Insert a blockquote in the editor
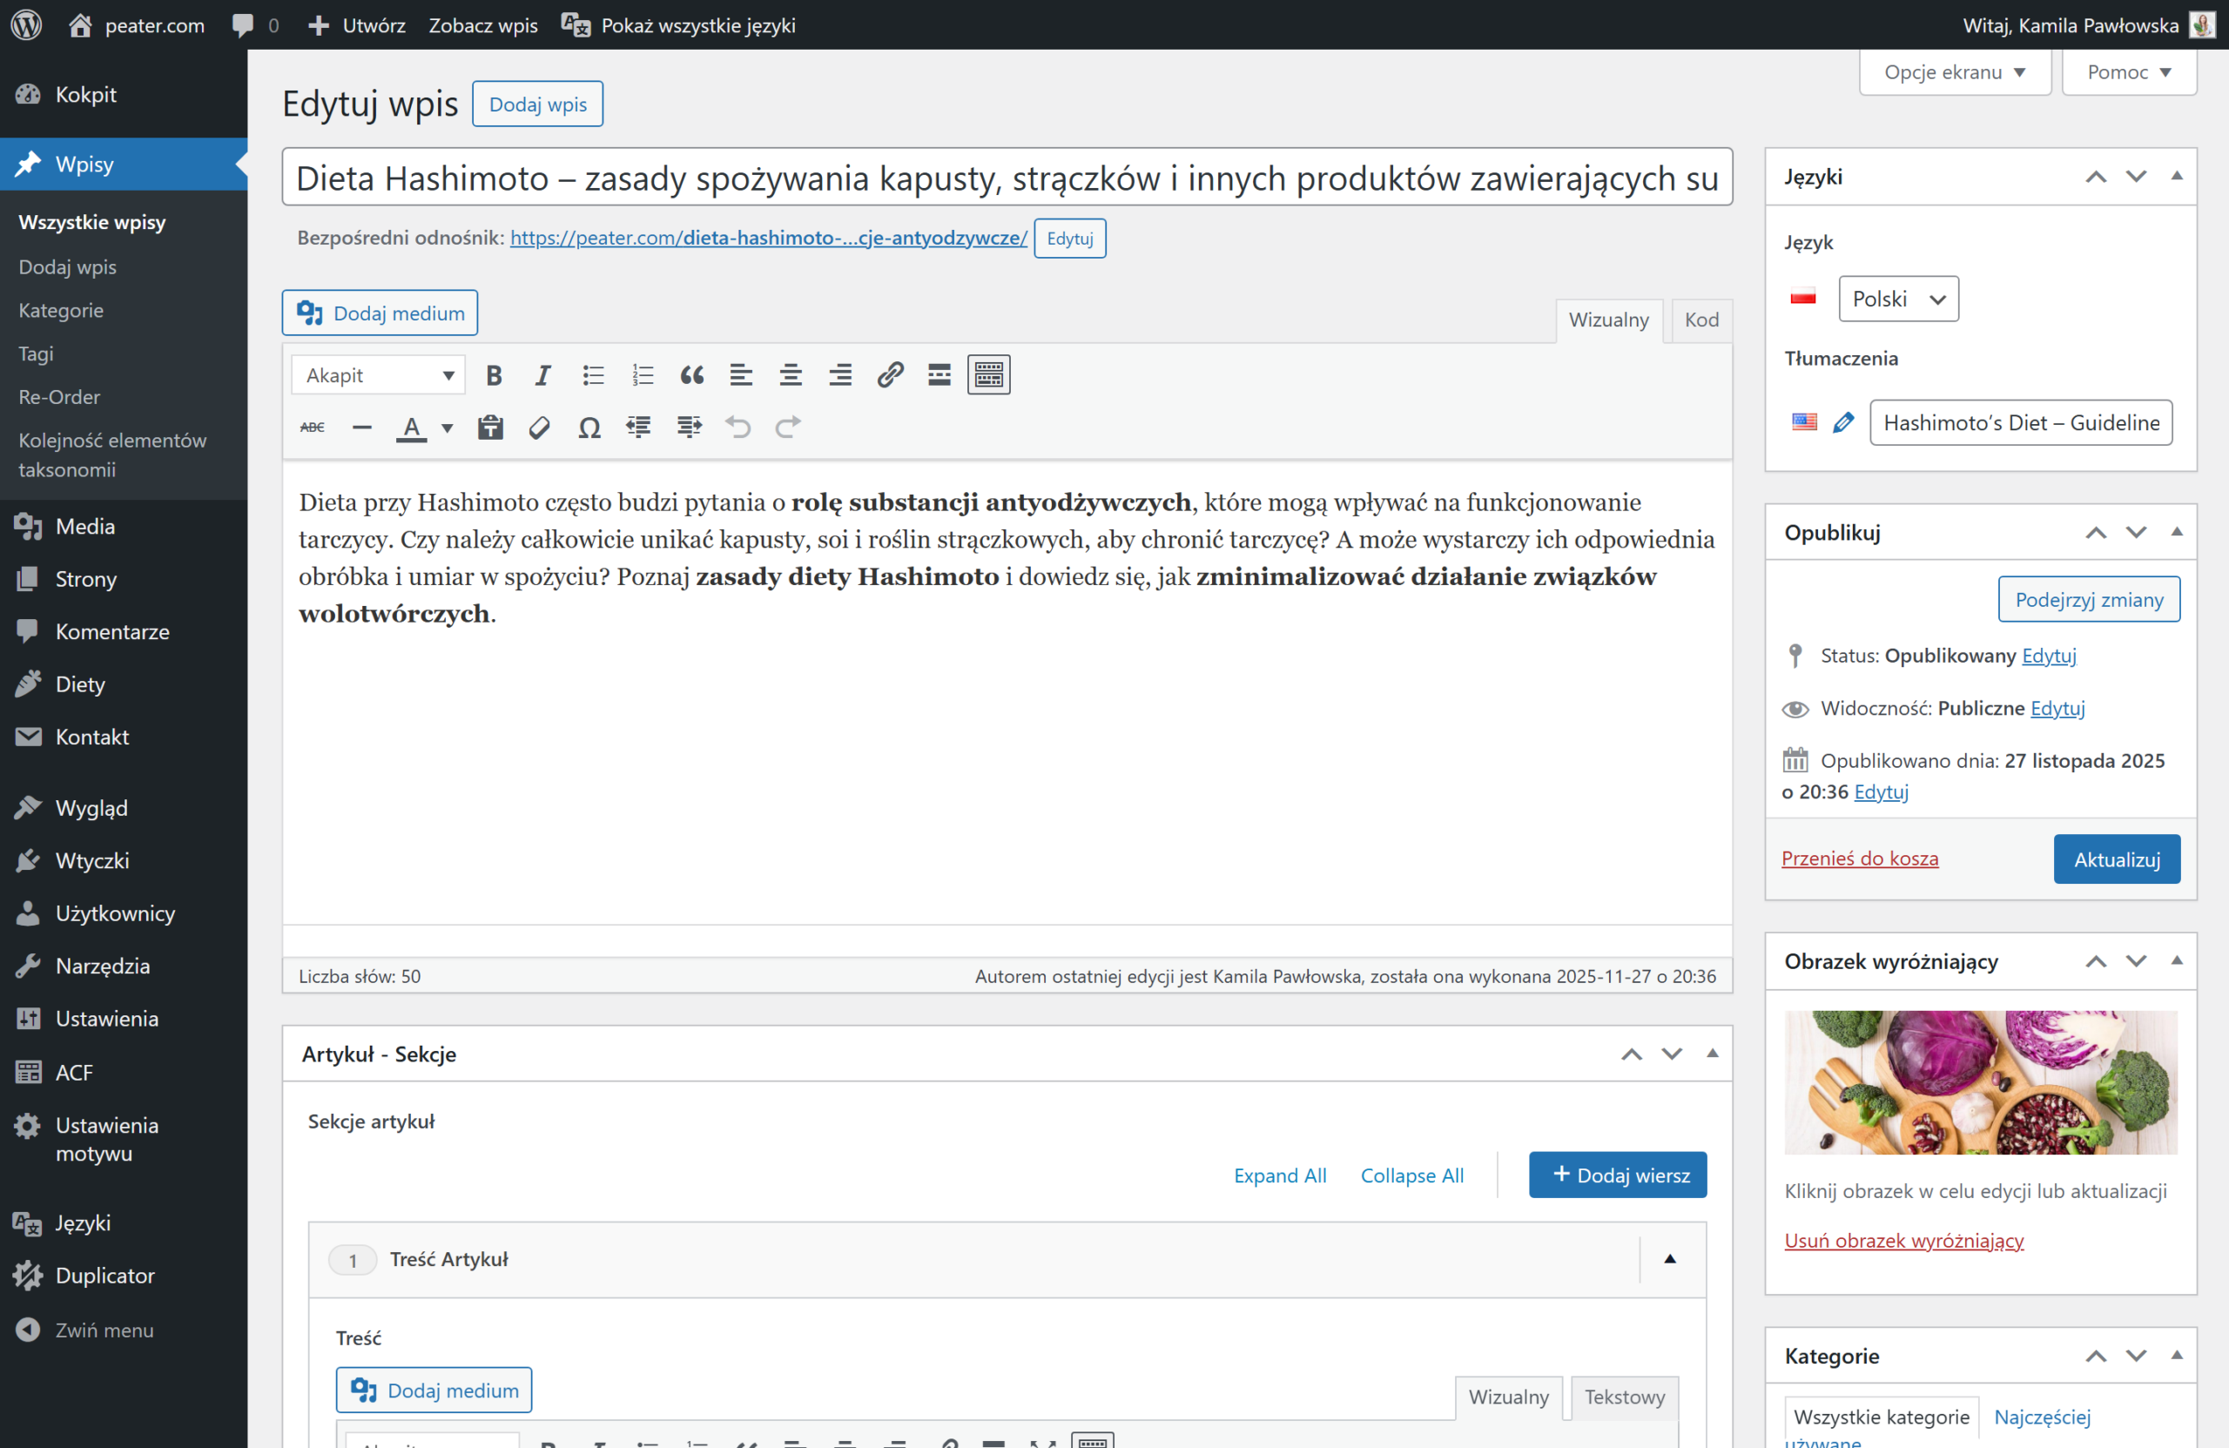The image size is (2229, 1448). [691, 375]
